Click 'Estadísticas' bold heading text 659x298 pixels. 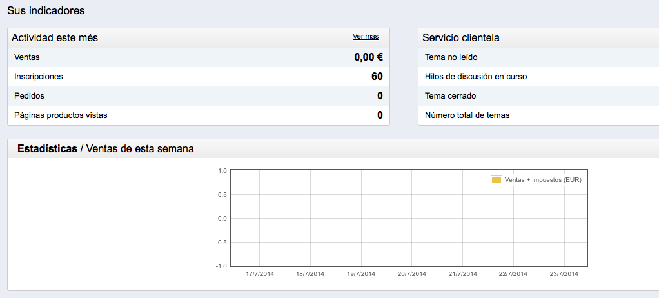[x=47, y=149]
